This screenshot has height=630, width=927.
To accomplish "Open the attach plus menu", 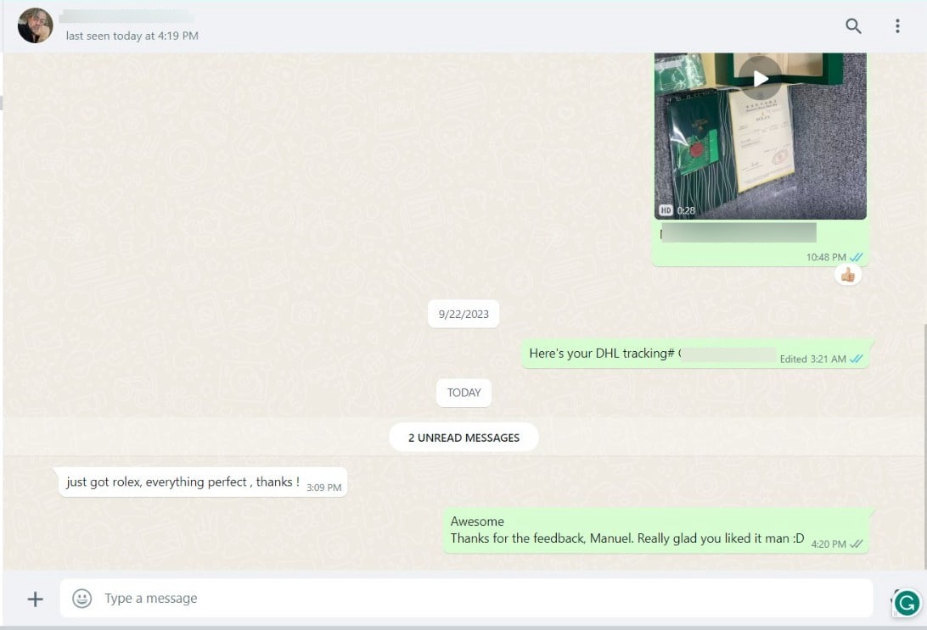I will tap(36, 599).
